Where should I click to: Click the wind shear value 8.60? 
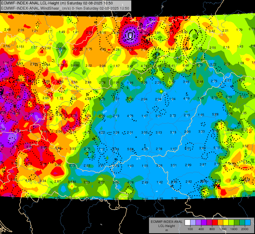pyautogui.click(x=158, y=49)
